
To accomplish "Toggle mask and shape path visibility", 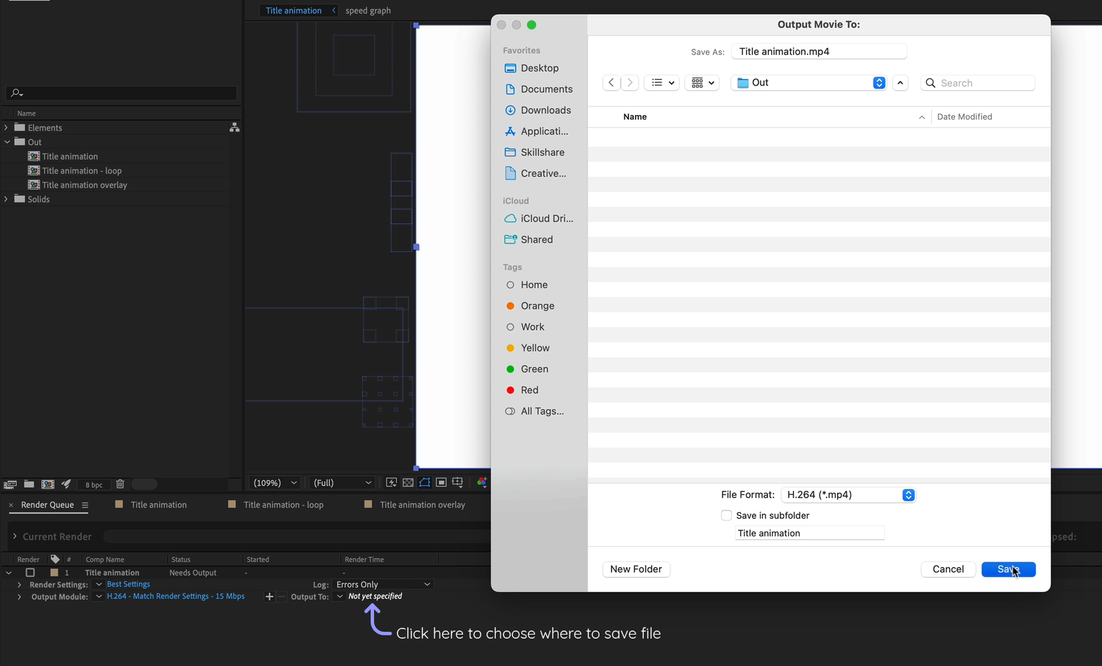I will (425, 483).
